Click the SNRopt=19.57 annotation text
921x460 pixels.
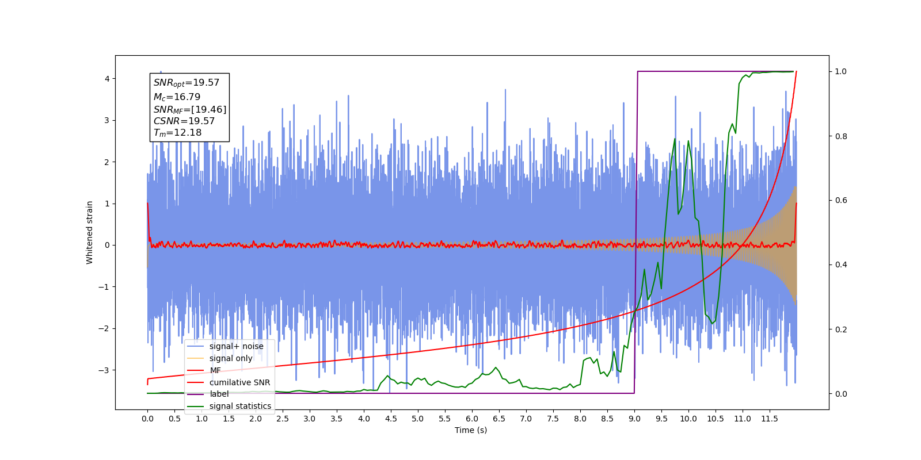(187, 83)
